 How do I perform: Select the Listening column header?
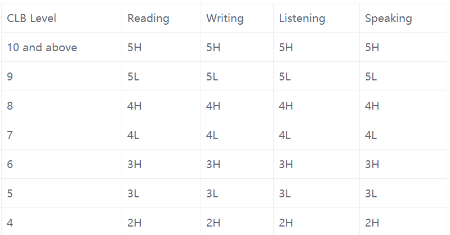pyautogui.click(x=302, y=19)
